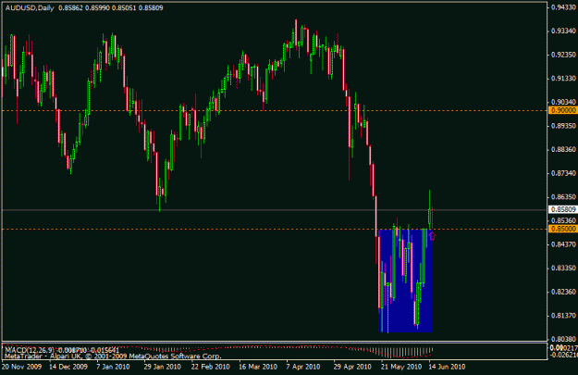The height and width of the screenshot is (375, 578).
Task: Click the OHLC values 0.85862 0.85990 in header
Action: 84,7
